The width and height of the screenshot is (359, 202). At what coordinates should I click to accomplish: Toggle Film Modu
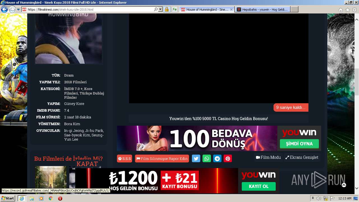(x=268, y=157)
